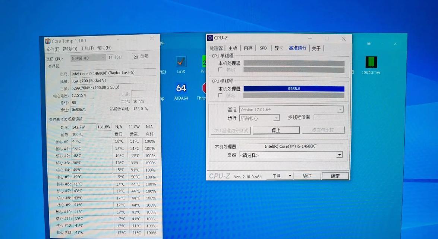Click the arrow next to the 工具 button
Image resolution: width=438 pixels, height=239 pixels.
290,176
